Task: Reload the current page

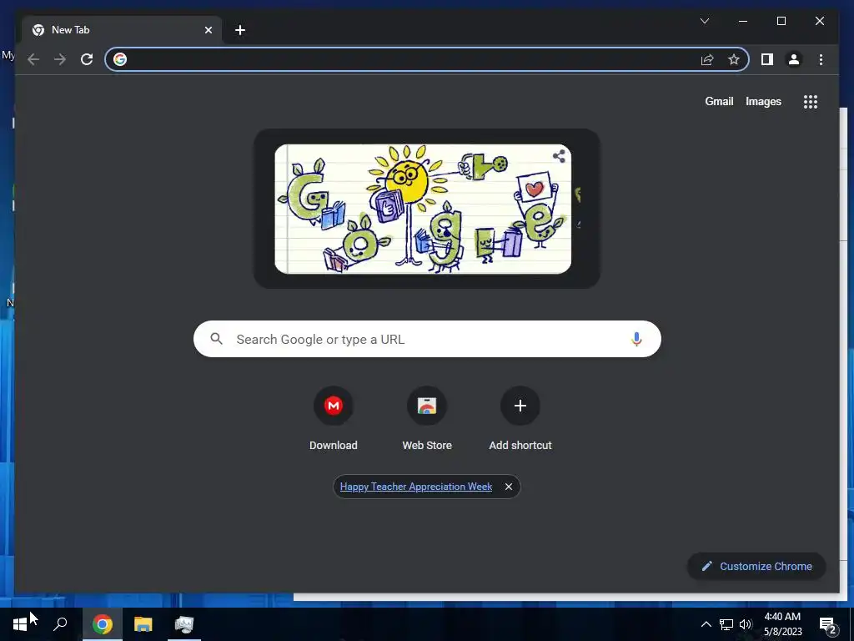Action: pos(87,59)
